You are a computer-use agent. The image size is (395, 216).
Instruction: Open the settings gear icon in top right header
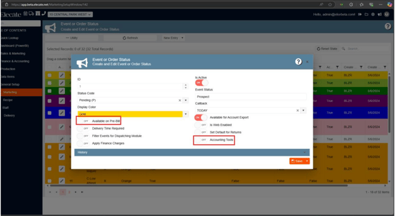373,14
